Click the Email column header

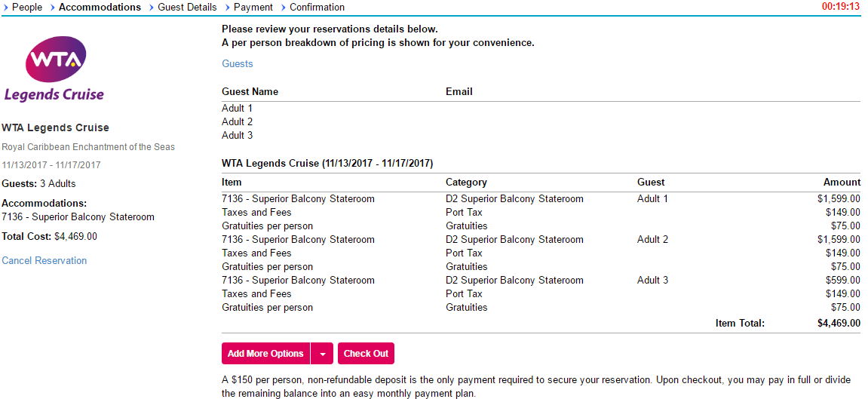pyautogui.click(x=459, y=92)
